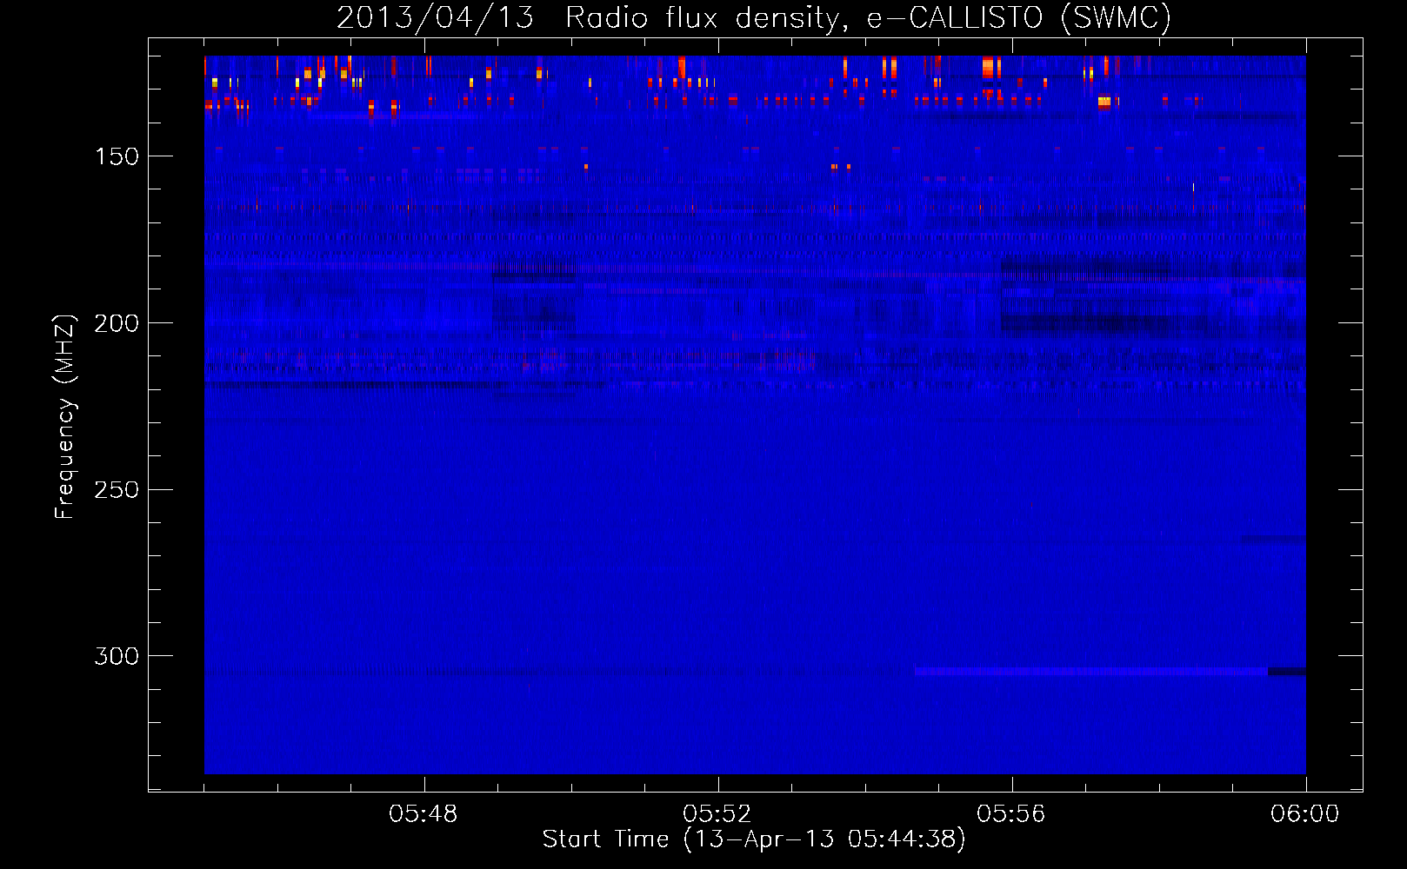
Task: Click the 'Start Time (13-Apr-13 05:44:38)' label
Action: pyautogui.click(x=754, y=839)
